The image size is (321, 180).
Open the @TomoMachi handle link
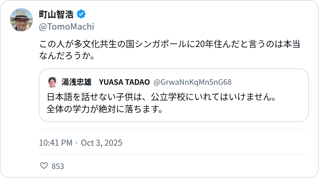(67, 27)
